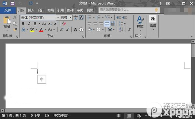Viewport: 195px width, 119px height.
Task: Click the Paste clipboard icon
Action: (x=7, y=20)
